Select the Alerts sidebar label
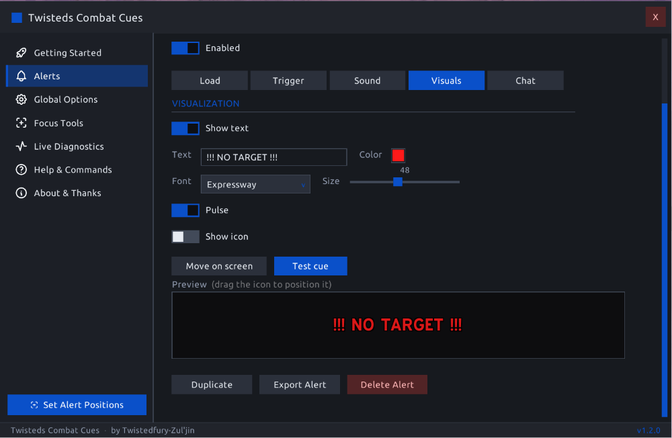Viewport: 672px width, 438px height. [x=47, y=76]
